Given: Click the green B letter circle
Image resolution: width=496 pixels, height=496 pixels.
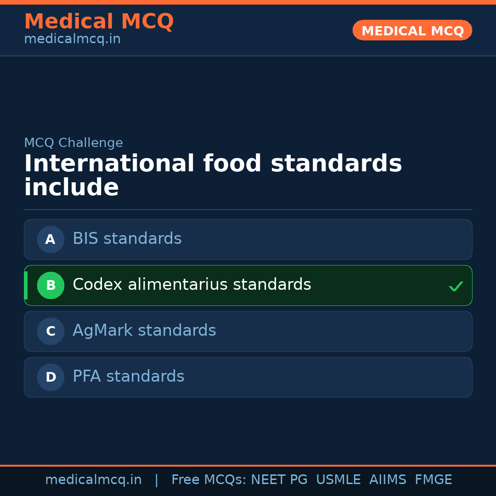Looking at the screenshot, I should pos(51,285).
